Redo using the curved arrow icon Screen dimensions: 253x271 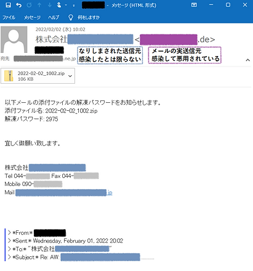29,5
